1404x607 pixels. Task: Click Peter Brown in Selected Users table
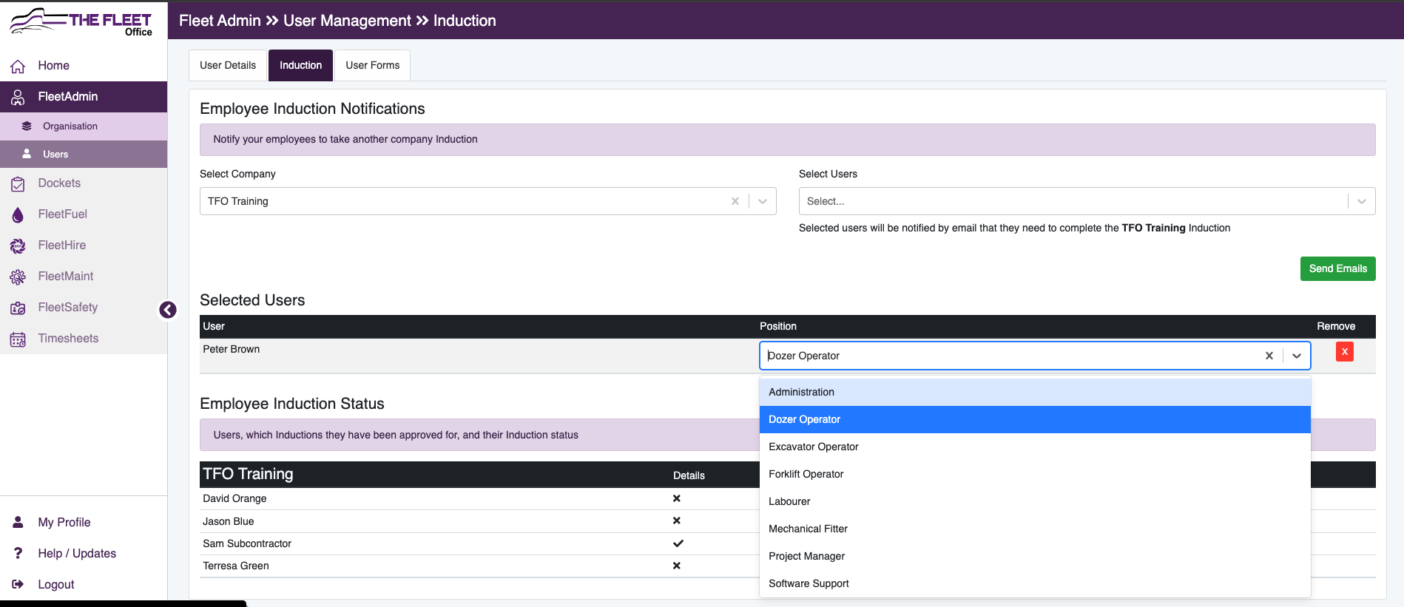[x=232, y=349]
